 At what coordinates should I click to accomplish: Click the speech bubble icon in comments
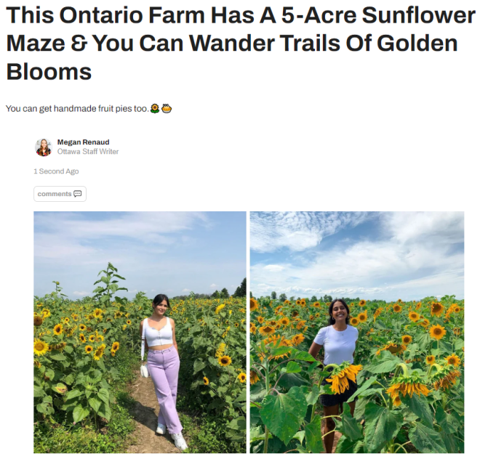(x=78, y=194)
